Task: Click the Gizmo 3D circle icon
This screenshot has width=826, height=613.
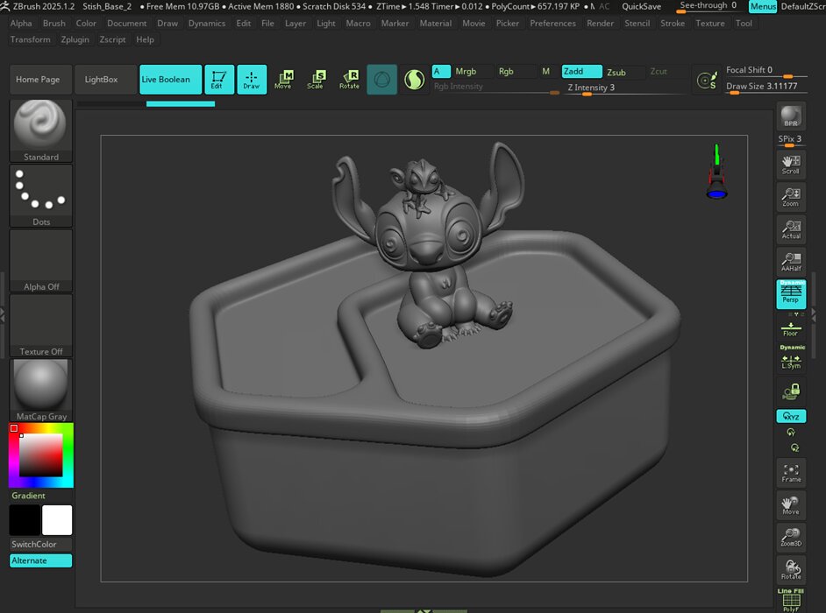Action: [382, 80]
